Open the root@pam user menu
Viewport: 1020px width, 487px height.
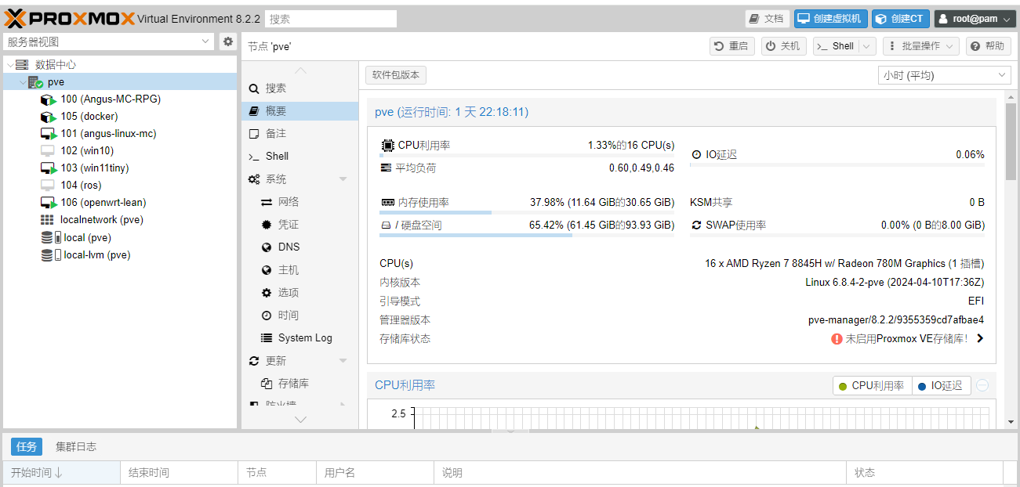tap(974, 19)
